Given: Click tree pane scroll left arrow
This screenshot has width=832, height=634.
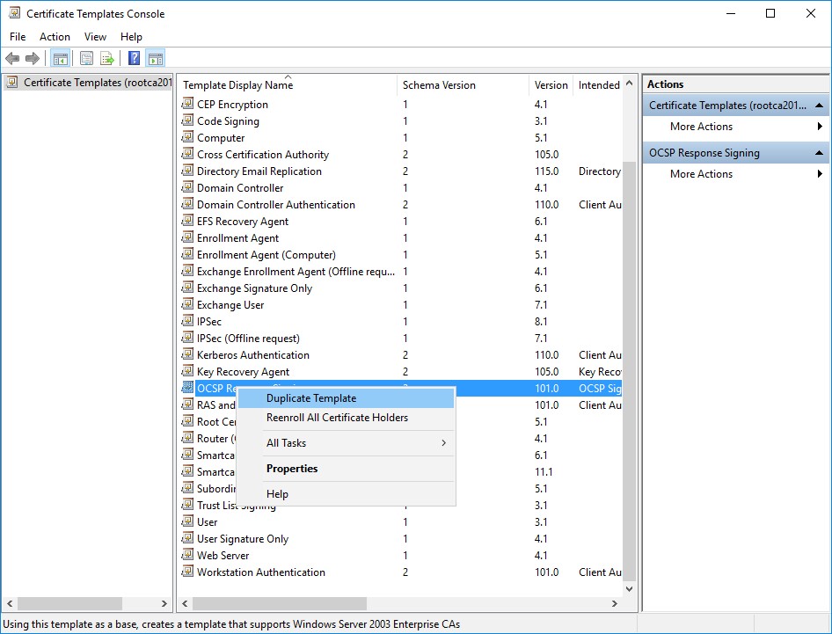Looking at the screenshot, I should [10, 604].
